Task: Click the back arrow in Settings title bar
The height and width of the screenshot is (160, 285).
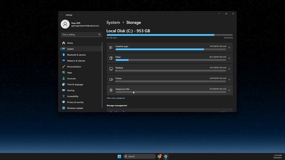Action: [62, 15]
